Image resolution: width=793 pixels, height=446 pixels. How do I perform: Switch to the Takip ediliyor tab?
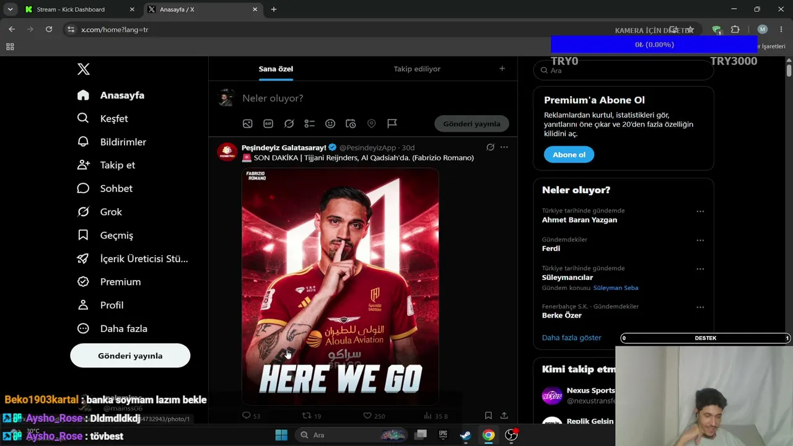(x=417, y=69)
